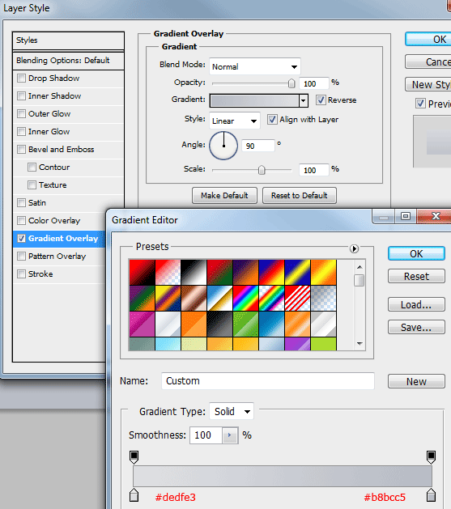Enable the Drop Shadow checkbox
The height and width of the screenshot is (509, 451).
click(21, 78)
